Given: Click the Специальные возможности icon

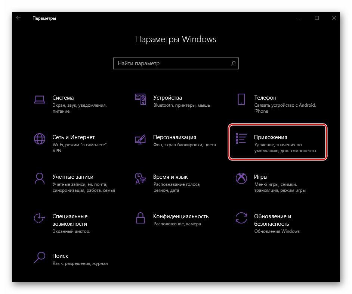Looking at the screenshot, I should click(40, 218).
